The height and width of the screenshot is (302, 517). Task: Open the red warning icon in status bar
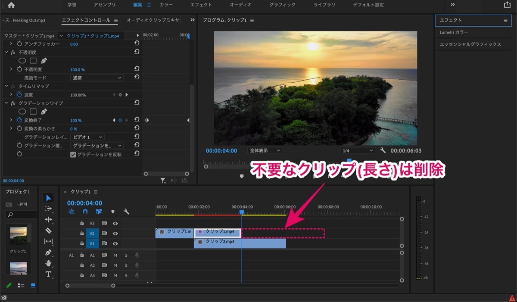pos(512,297)
